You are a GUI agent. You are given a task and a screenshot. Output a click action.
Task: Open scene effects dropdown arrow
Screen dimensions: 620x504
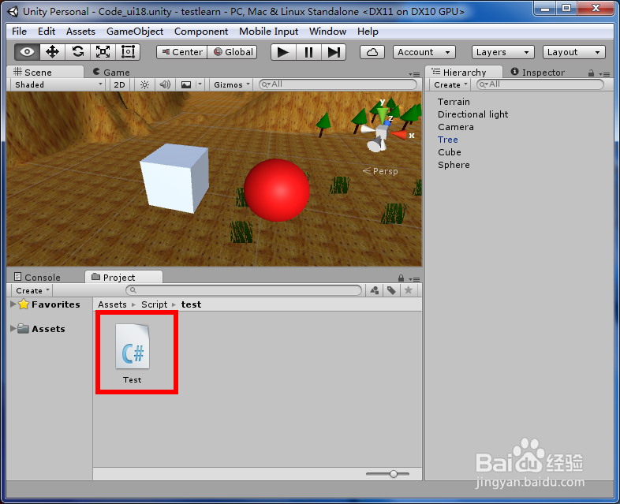(x=200, y=84)
